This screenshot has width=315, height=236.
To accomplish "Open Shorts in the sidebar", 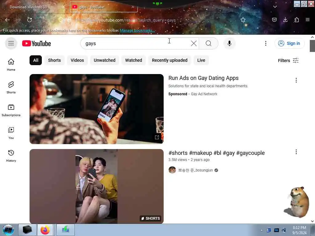I will (x=11, y=88).
